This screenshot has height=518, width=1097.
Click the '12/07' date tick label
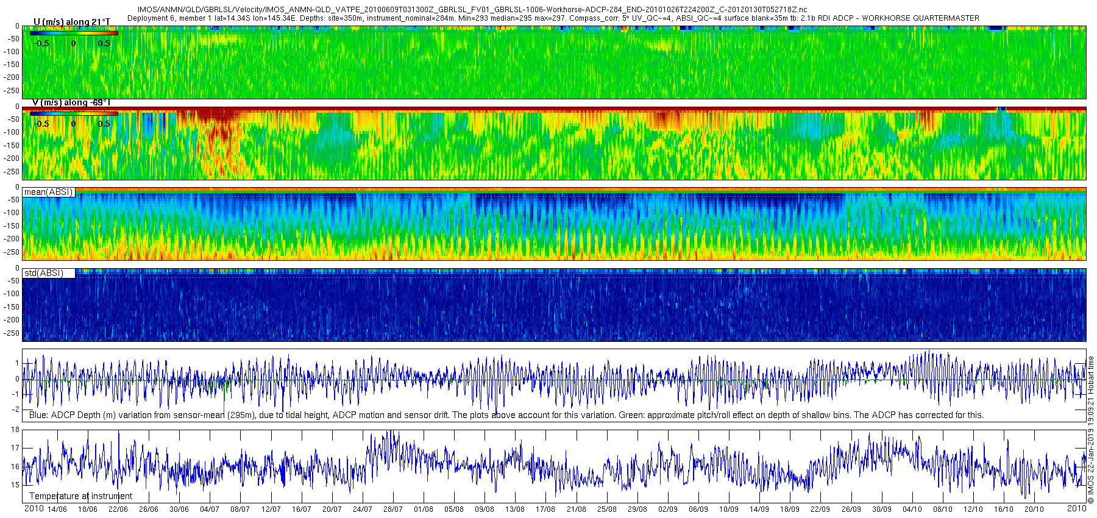pyautogui.click(x=271, y=509)
